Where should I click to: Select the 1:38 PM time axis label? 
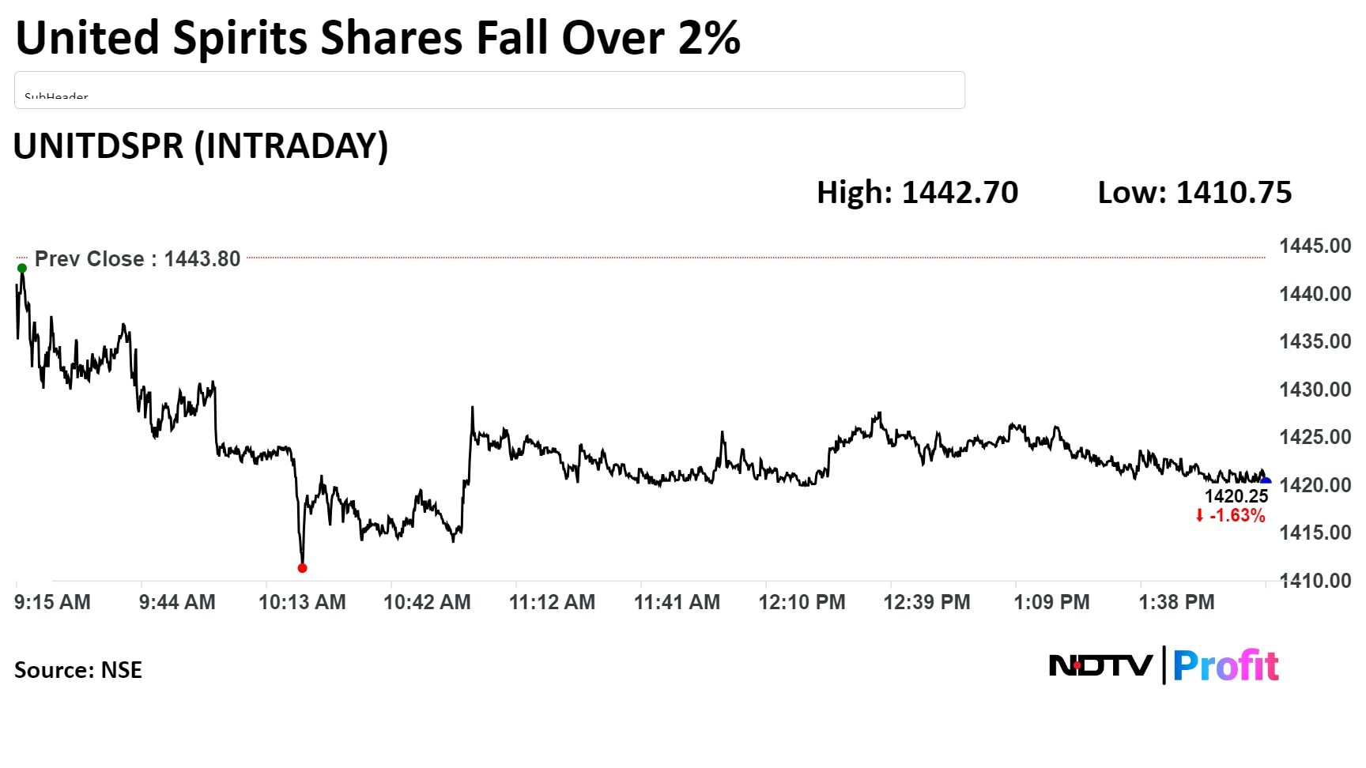coord(1176,602)
